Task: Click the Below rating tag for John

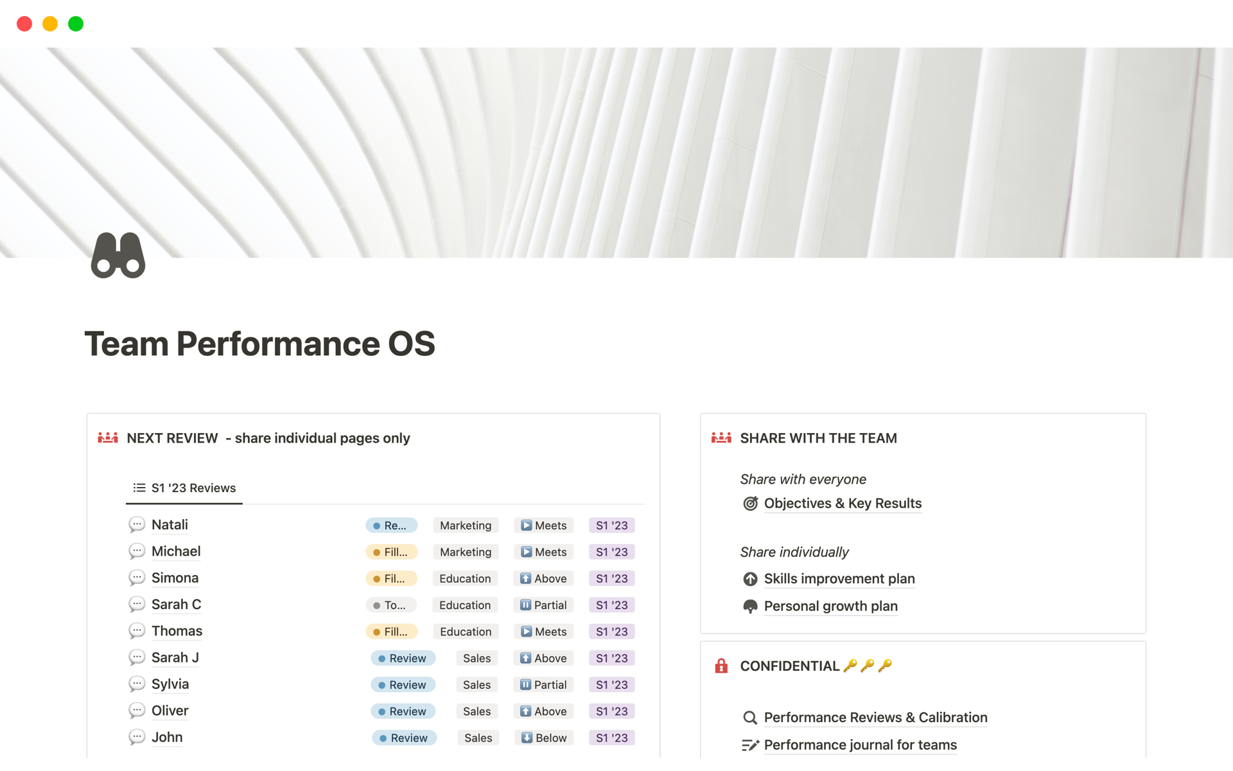Action: point(544,738)
